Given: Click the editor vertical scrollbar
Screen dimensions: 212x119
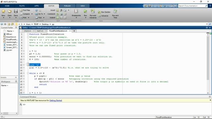Looking at the screenshot, I should pyautogui.click(x=208, y=58).
